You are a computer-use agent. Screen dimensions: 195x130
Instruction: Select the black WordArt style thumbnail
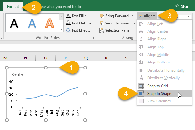pyautogui.click(x=14, y=23)
